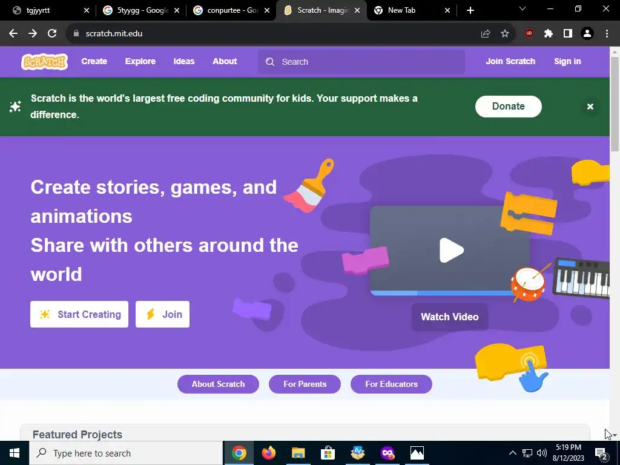Open the Photos app in the taskbar

point(417,453)
